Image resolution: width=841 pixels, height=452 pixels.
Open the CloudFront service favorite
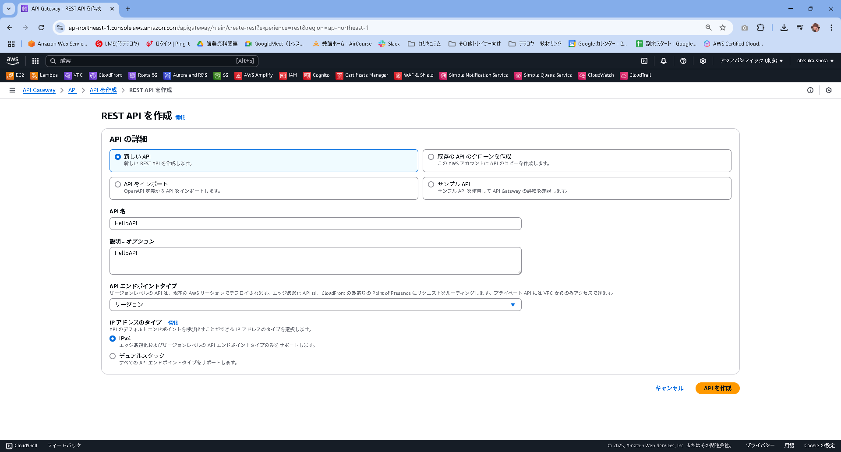(x=105, y=75)
